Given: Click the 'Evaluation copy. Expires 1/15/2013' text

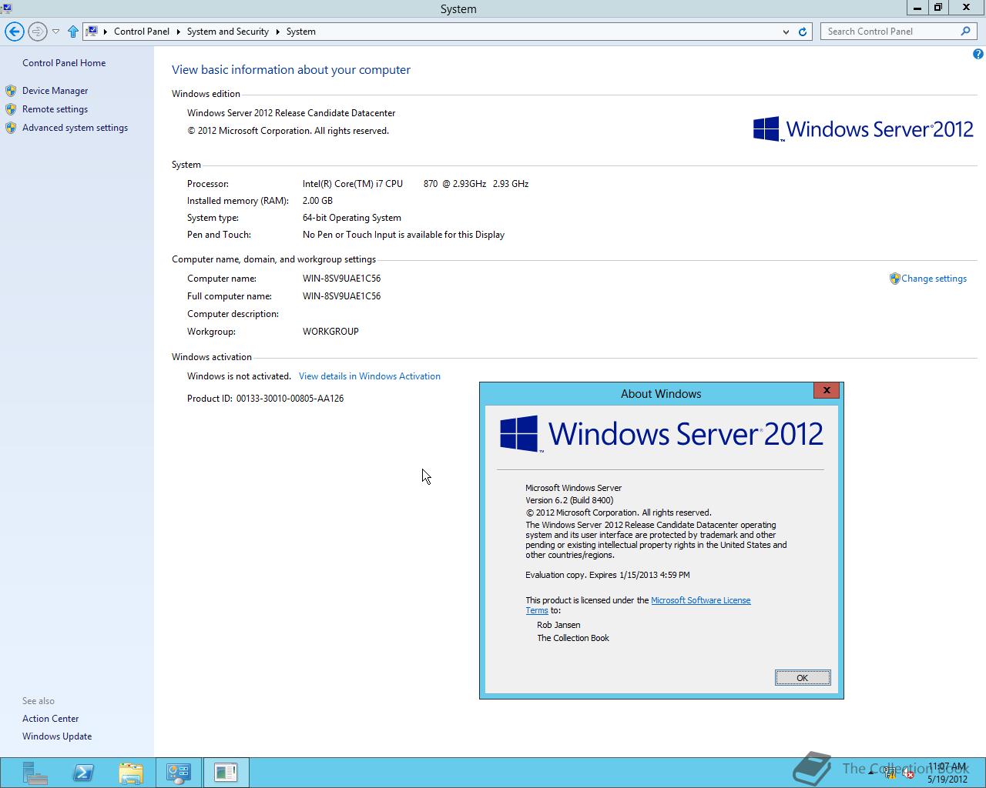Looking at the screenshot, I should point(607,575).
